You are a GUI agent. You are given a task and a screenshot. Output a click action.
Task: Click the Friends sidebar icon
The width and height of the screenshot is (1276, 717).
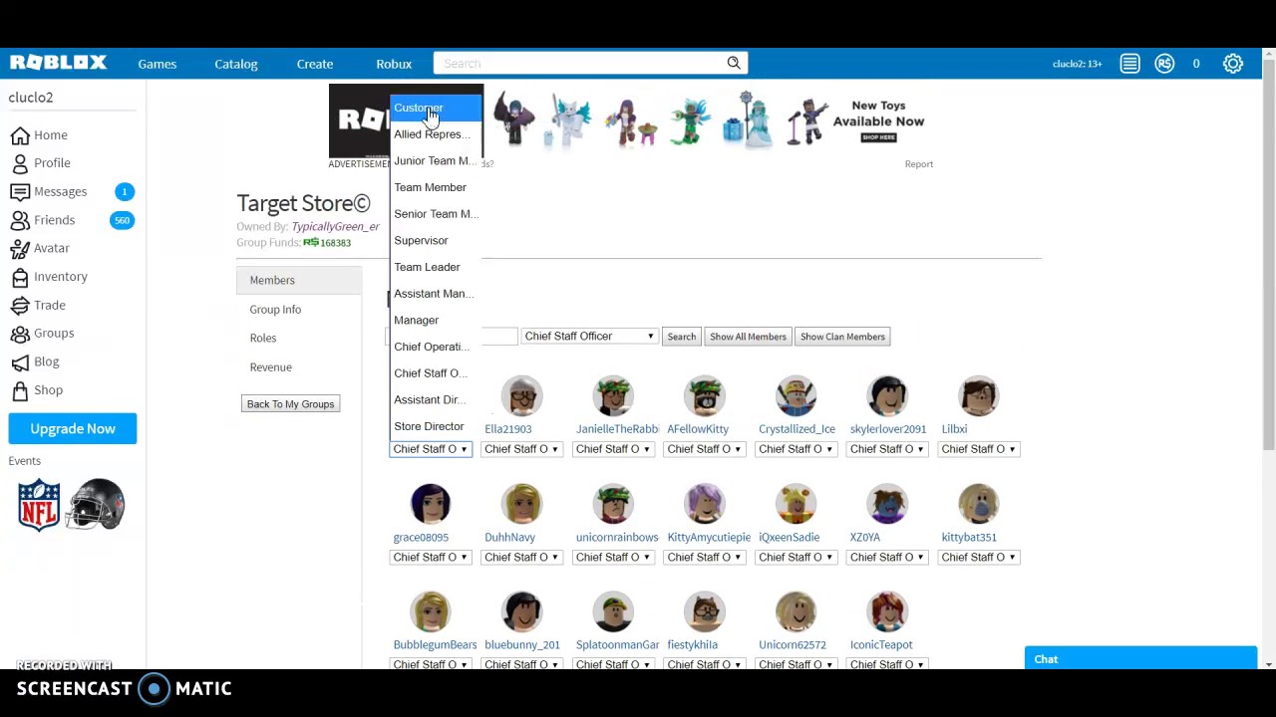point(20,220)
